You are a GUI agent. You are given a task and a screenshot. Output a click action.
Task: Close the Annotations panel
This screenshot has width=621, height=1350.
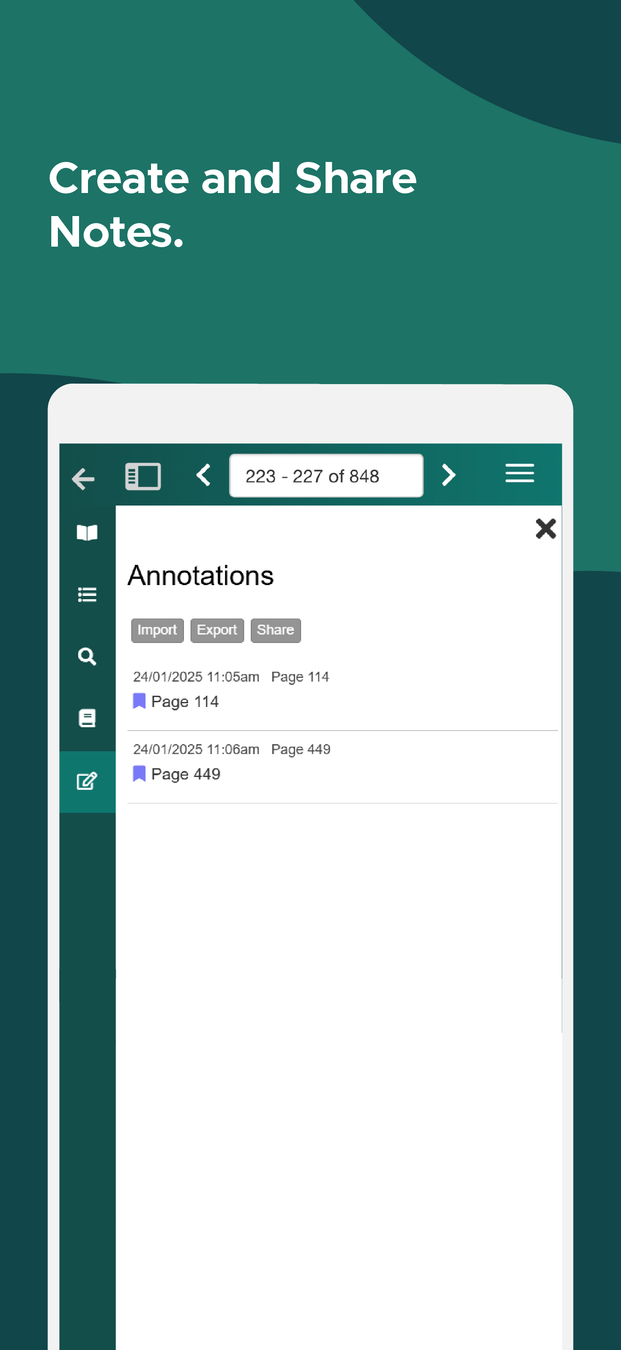(546, 529)
